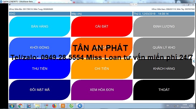Screen dimensions: 196x109
Task: Open CÀI ĐẶT settings tile
Action: pos(102,27)
